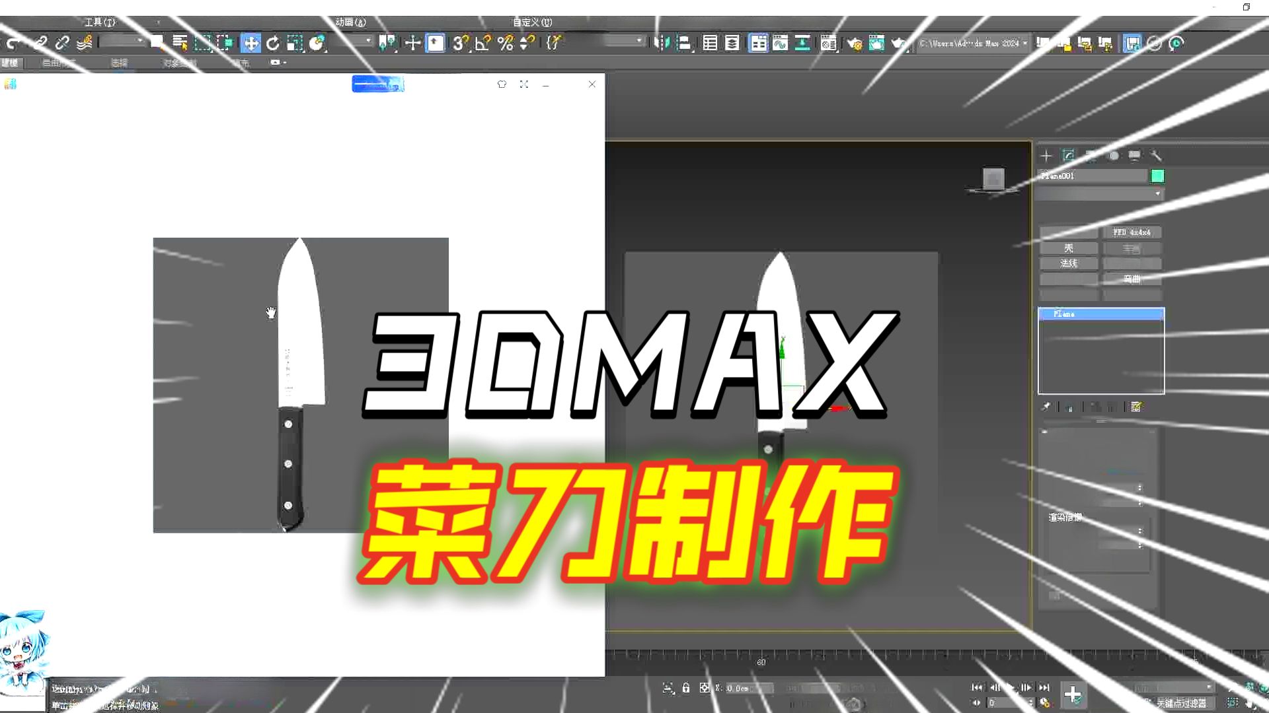Open Tools menu (工具)
The height and width of the screenshot is (713, 1269).
point(100,22)
